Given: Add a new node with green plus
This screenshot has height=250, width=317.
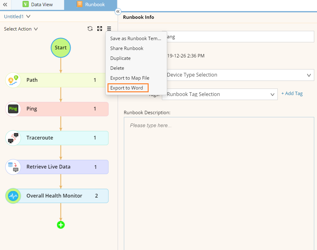Looking at the screenshot, I should click(x=61, y=225).
